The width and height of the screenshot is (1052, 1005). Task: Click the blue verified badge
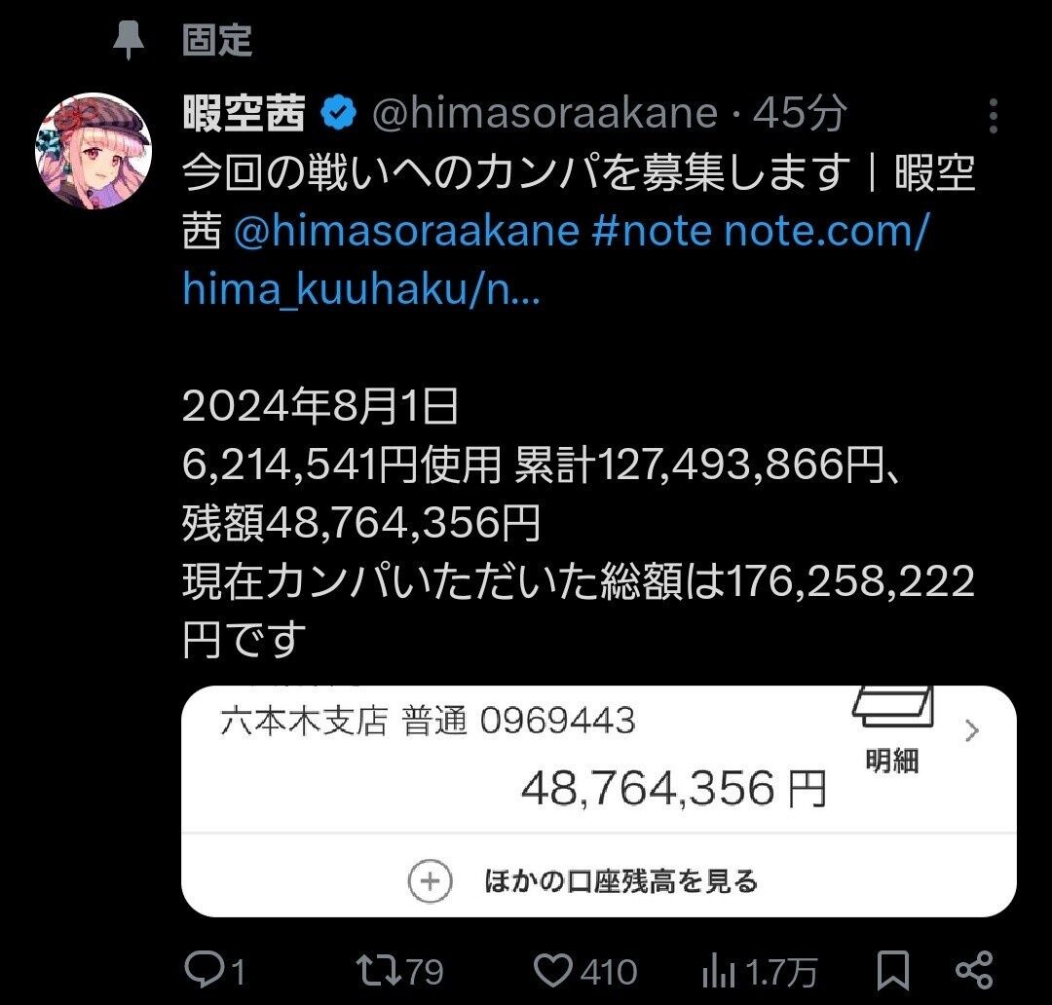coord(339,112)
